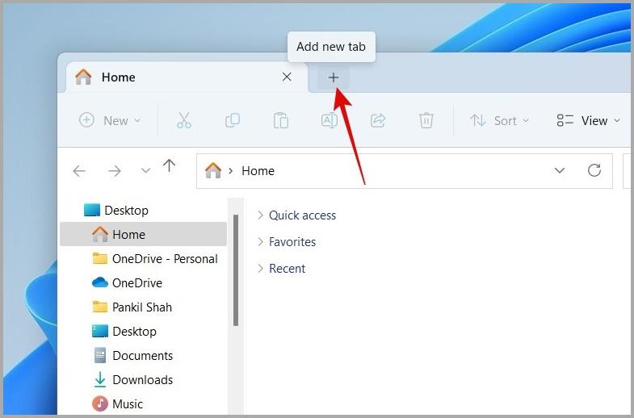Click the Paste clipboard icon

click(281, 120)
